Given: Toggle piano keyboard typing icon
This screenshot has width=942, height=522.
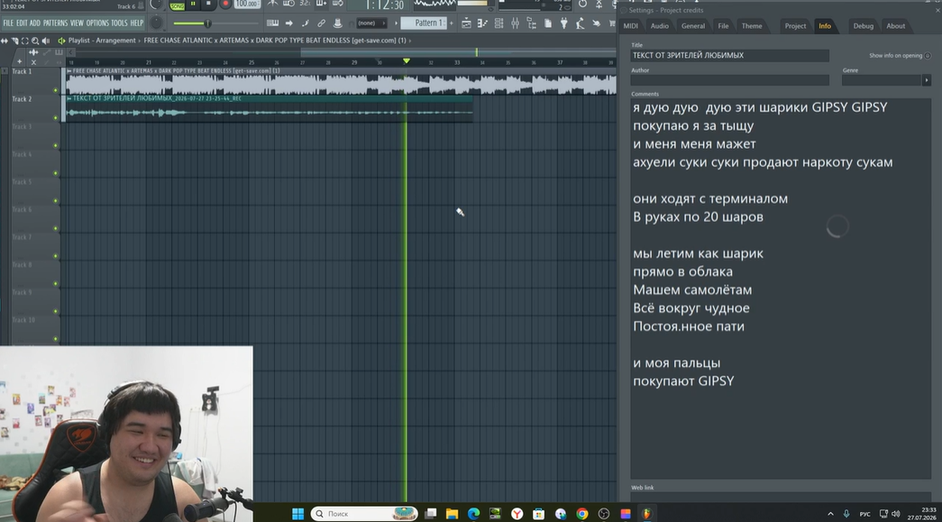Looking at the screenshot, I should tap(273, 23).
